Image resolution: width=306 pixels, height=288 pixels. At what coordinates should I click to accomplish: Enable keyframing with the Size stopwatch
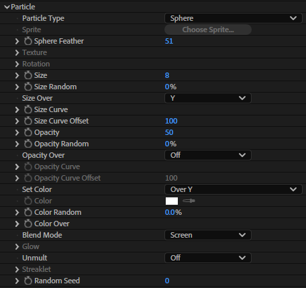[x=28, y=75]
